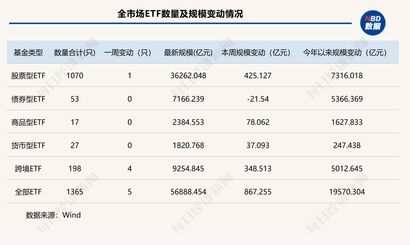
Task: Click the 最新规模(亿元) column header
Action: tap(188, 53)
